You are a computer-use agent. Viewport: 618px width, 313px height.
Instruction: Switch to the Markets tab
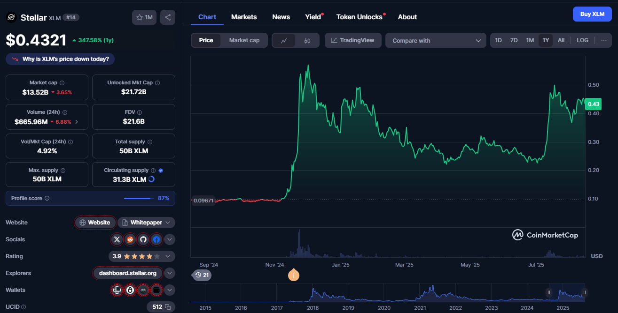coord(244,17)
